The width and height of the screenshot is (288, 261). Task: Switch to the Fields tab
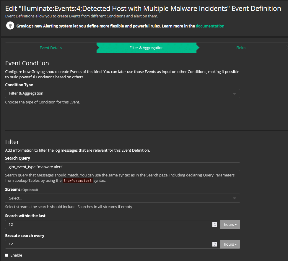coord(241,48)
